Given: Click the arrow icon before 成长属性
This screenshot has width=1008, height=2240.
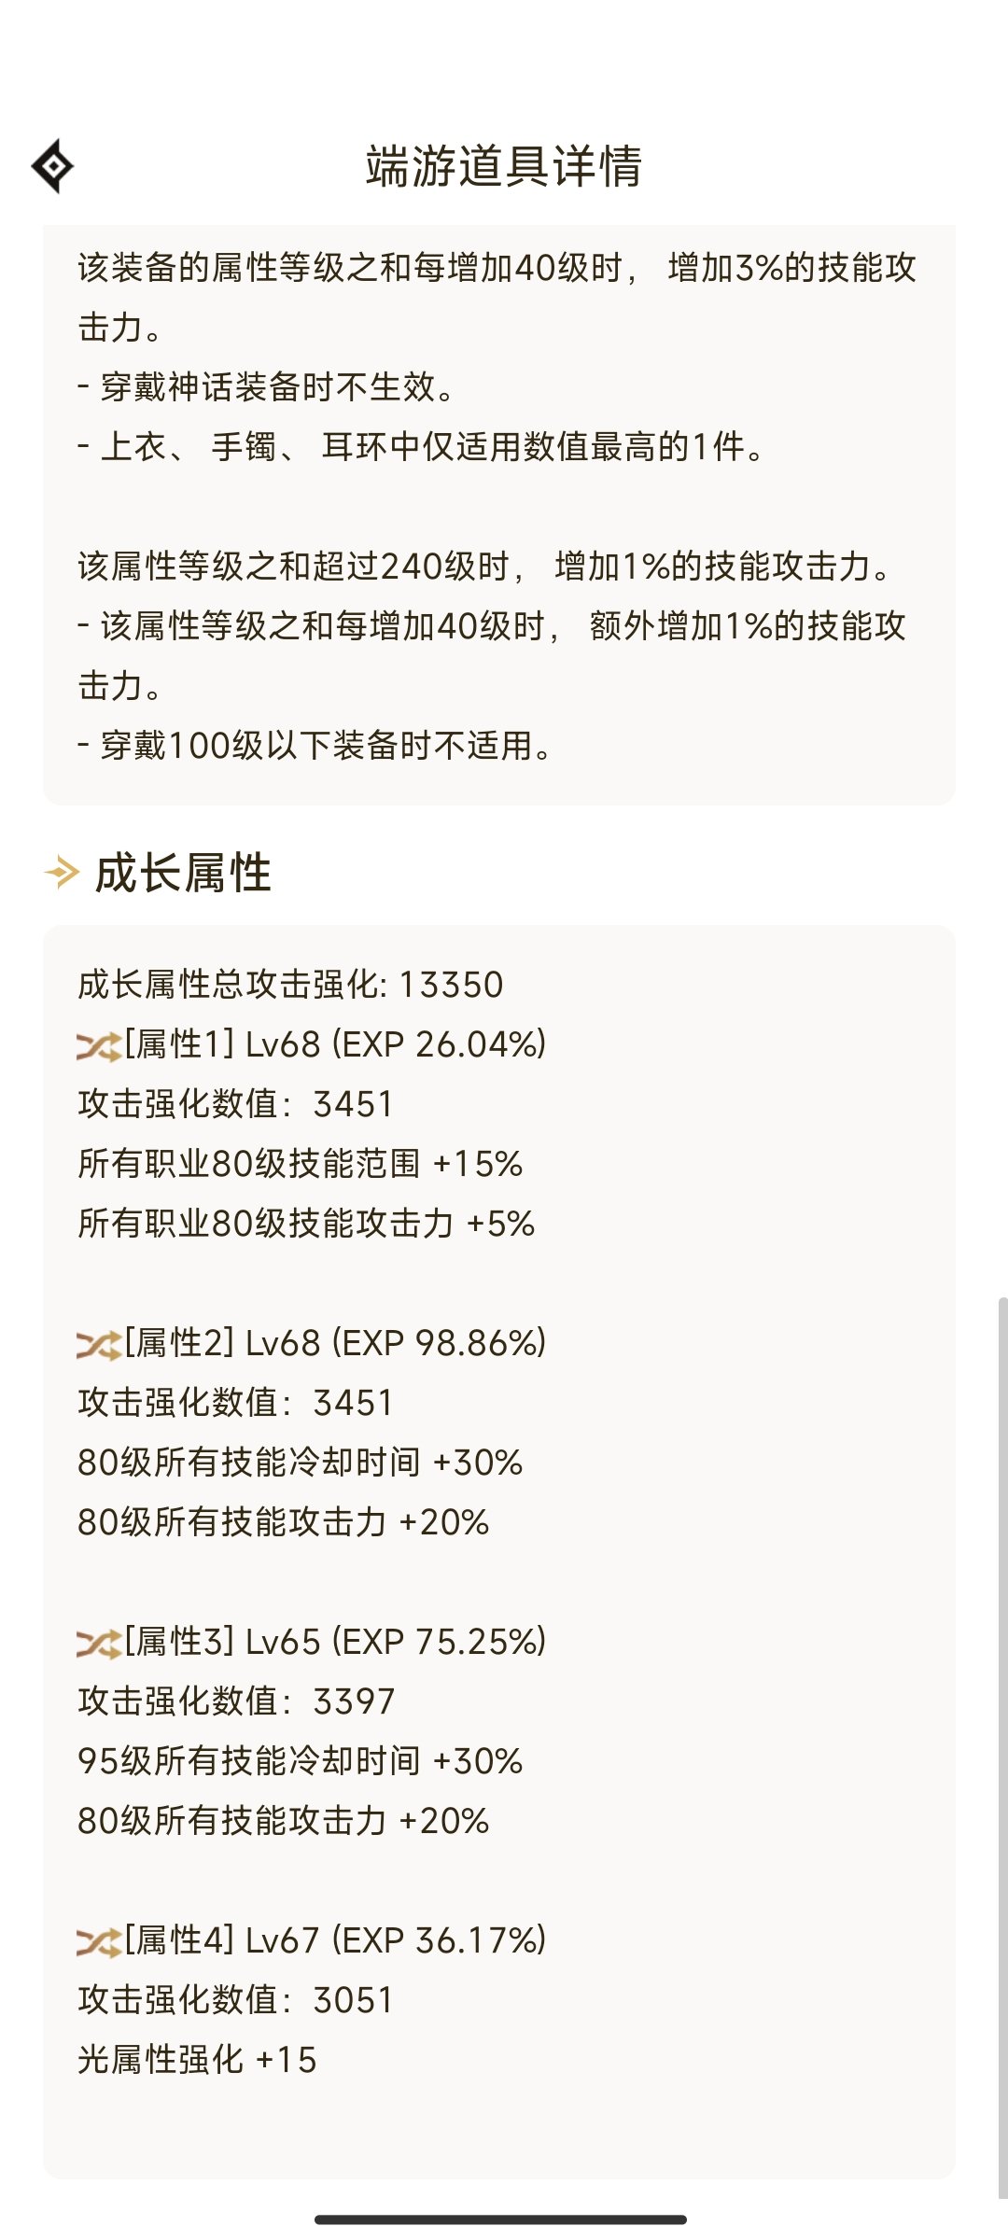Looking at the screenshot, I should (63, 873).
